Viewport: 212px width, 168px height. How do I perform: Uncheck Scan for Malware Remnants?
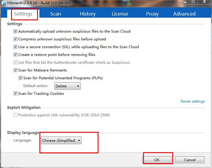point(15,70)
